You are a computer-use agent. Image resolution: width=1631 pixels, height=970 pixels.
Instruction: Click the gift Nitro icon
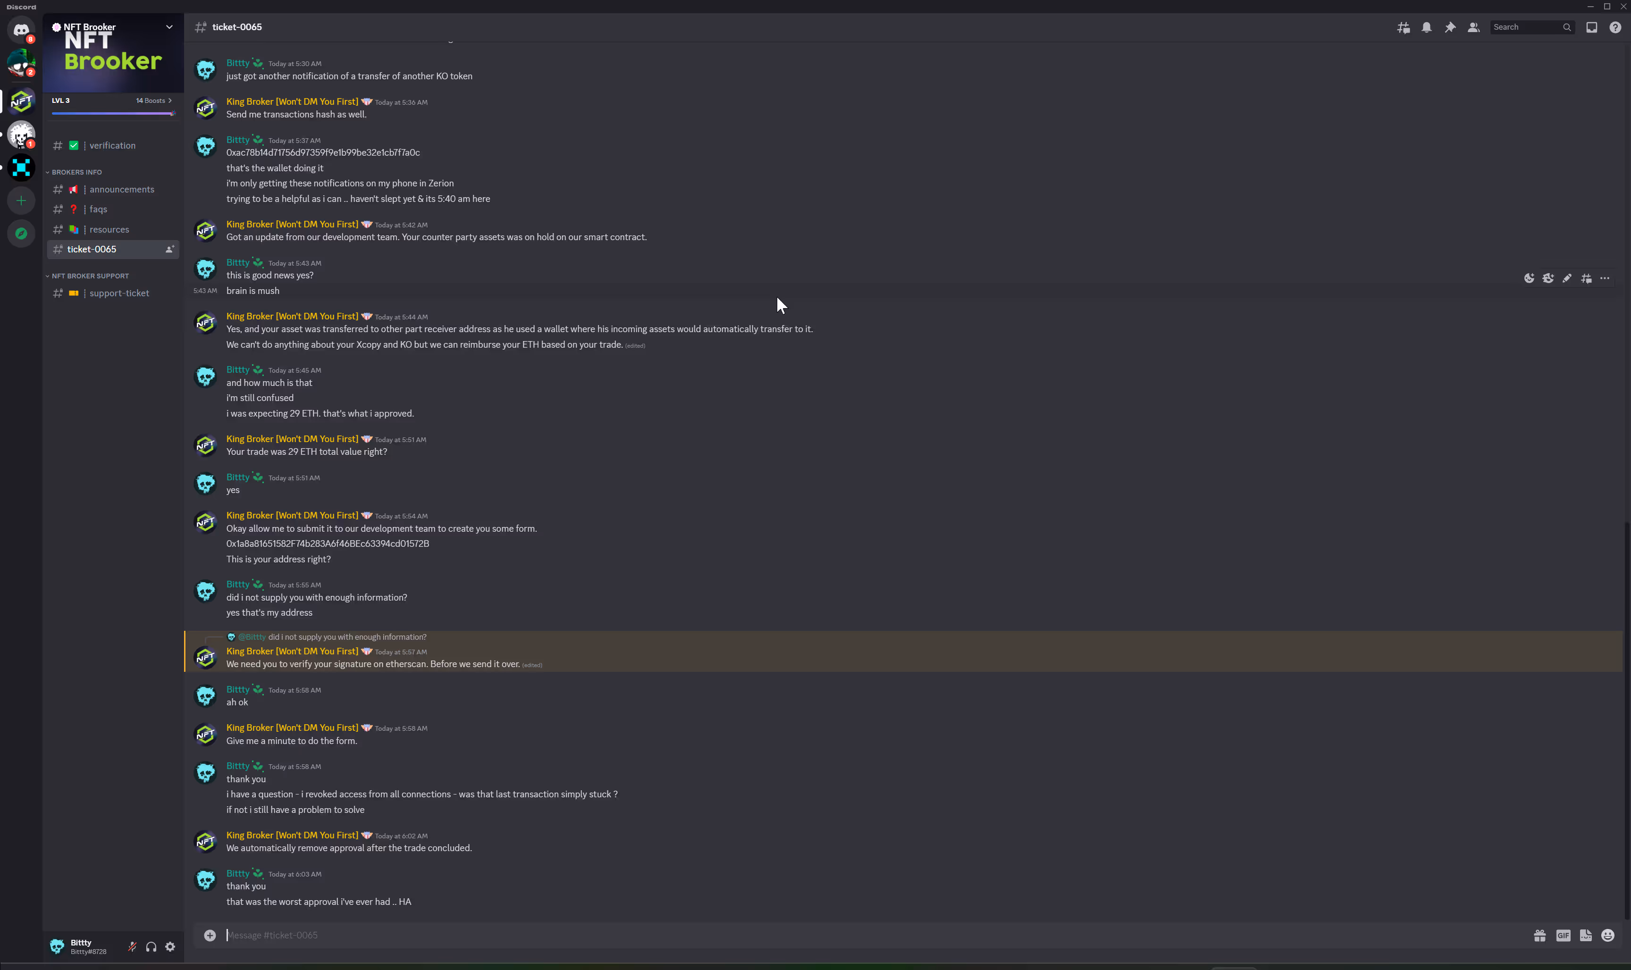coord(1540,936)
